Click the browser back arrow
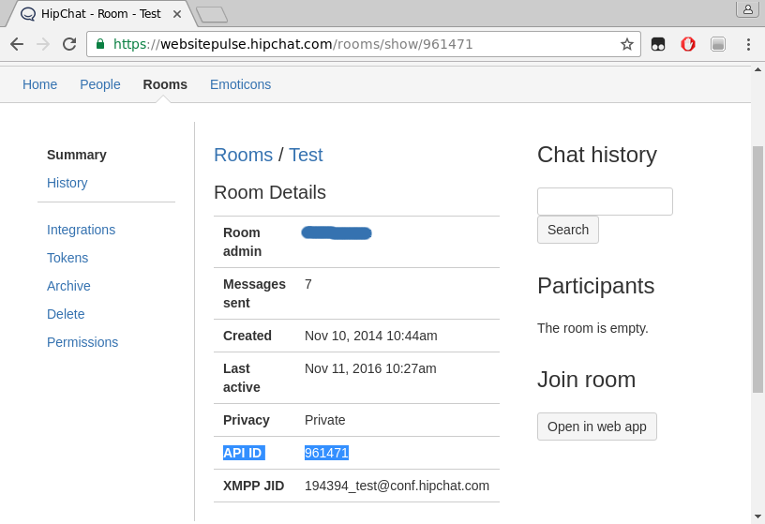 tap(17, 44)
